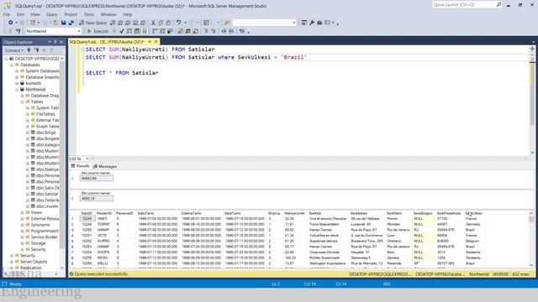Screen dimensions: 538x302
Task: Click the New Query toolbar button
Action: tap(93, 23)
